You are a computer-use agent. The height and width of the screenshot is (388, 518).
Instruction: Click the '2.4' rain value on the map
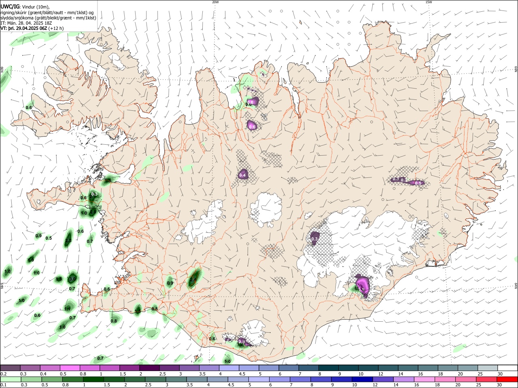(x=193, y=279)
